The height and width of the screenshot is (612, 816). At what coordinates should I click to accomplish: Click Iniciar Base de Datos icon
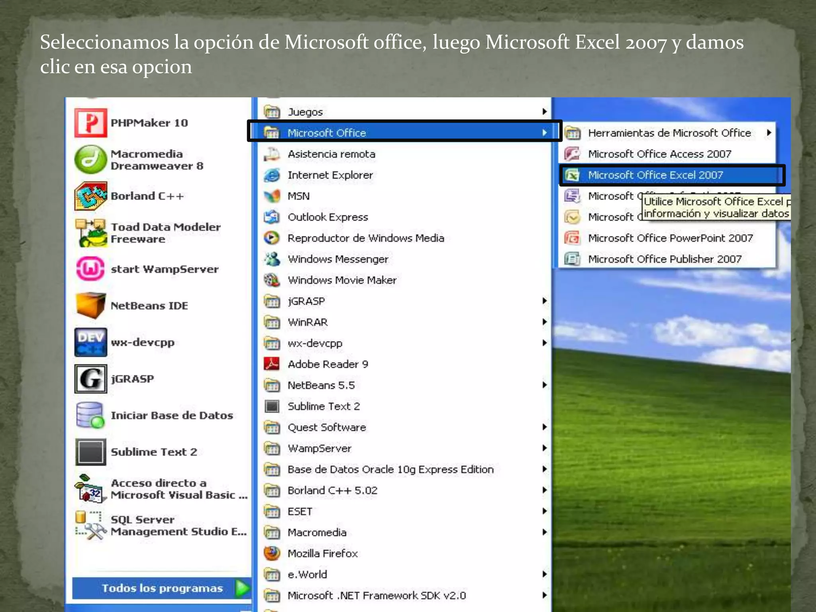(90, 415)
